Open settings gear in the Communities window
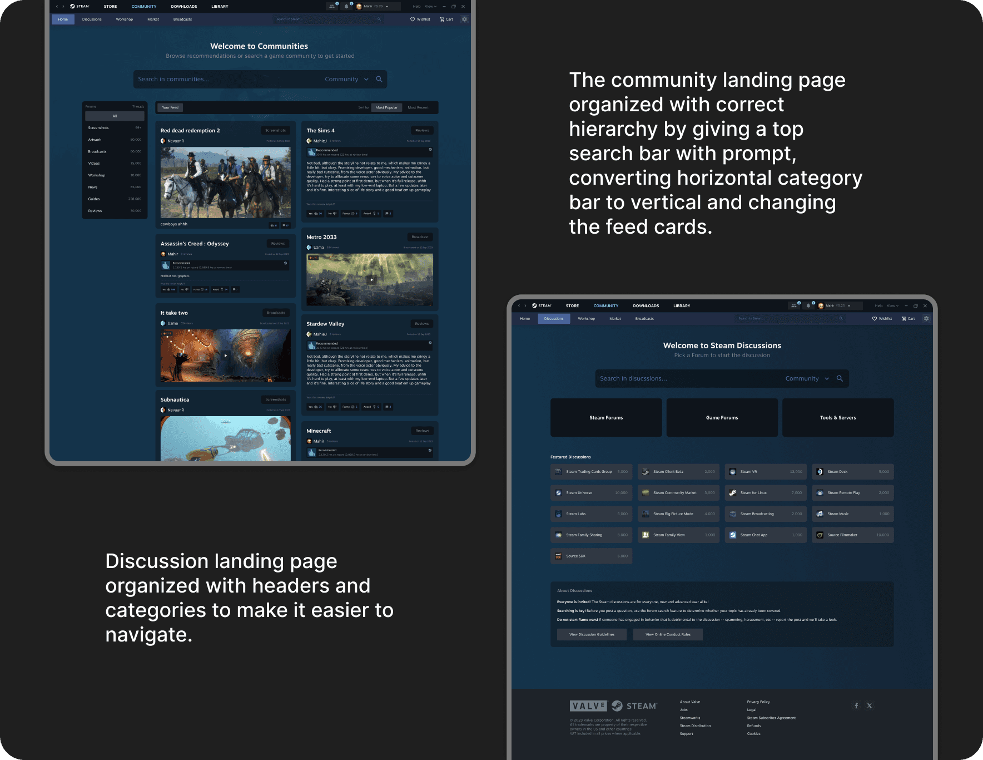The image size is (983, 760). click(x=464, y=19)
